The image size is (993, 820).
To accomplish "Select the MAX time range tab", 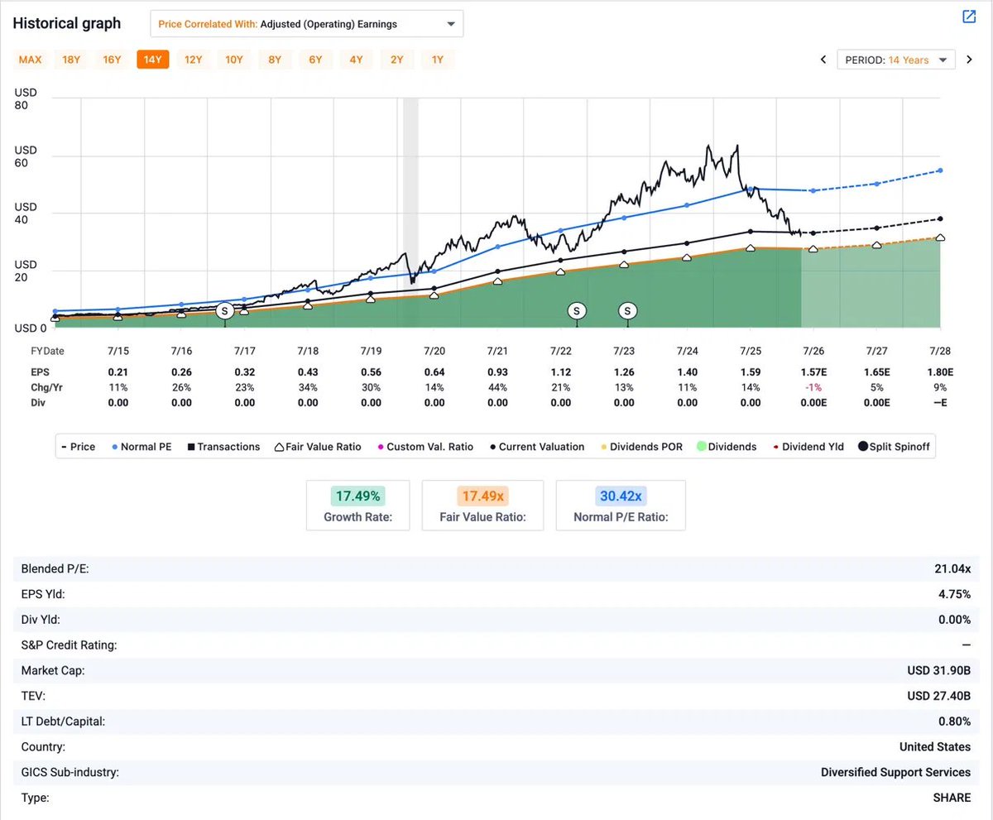I will (31, 60).
